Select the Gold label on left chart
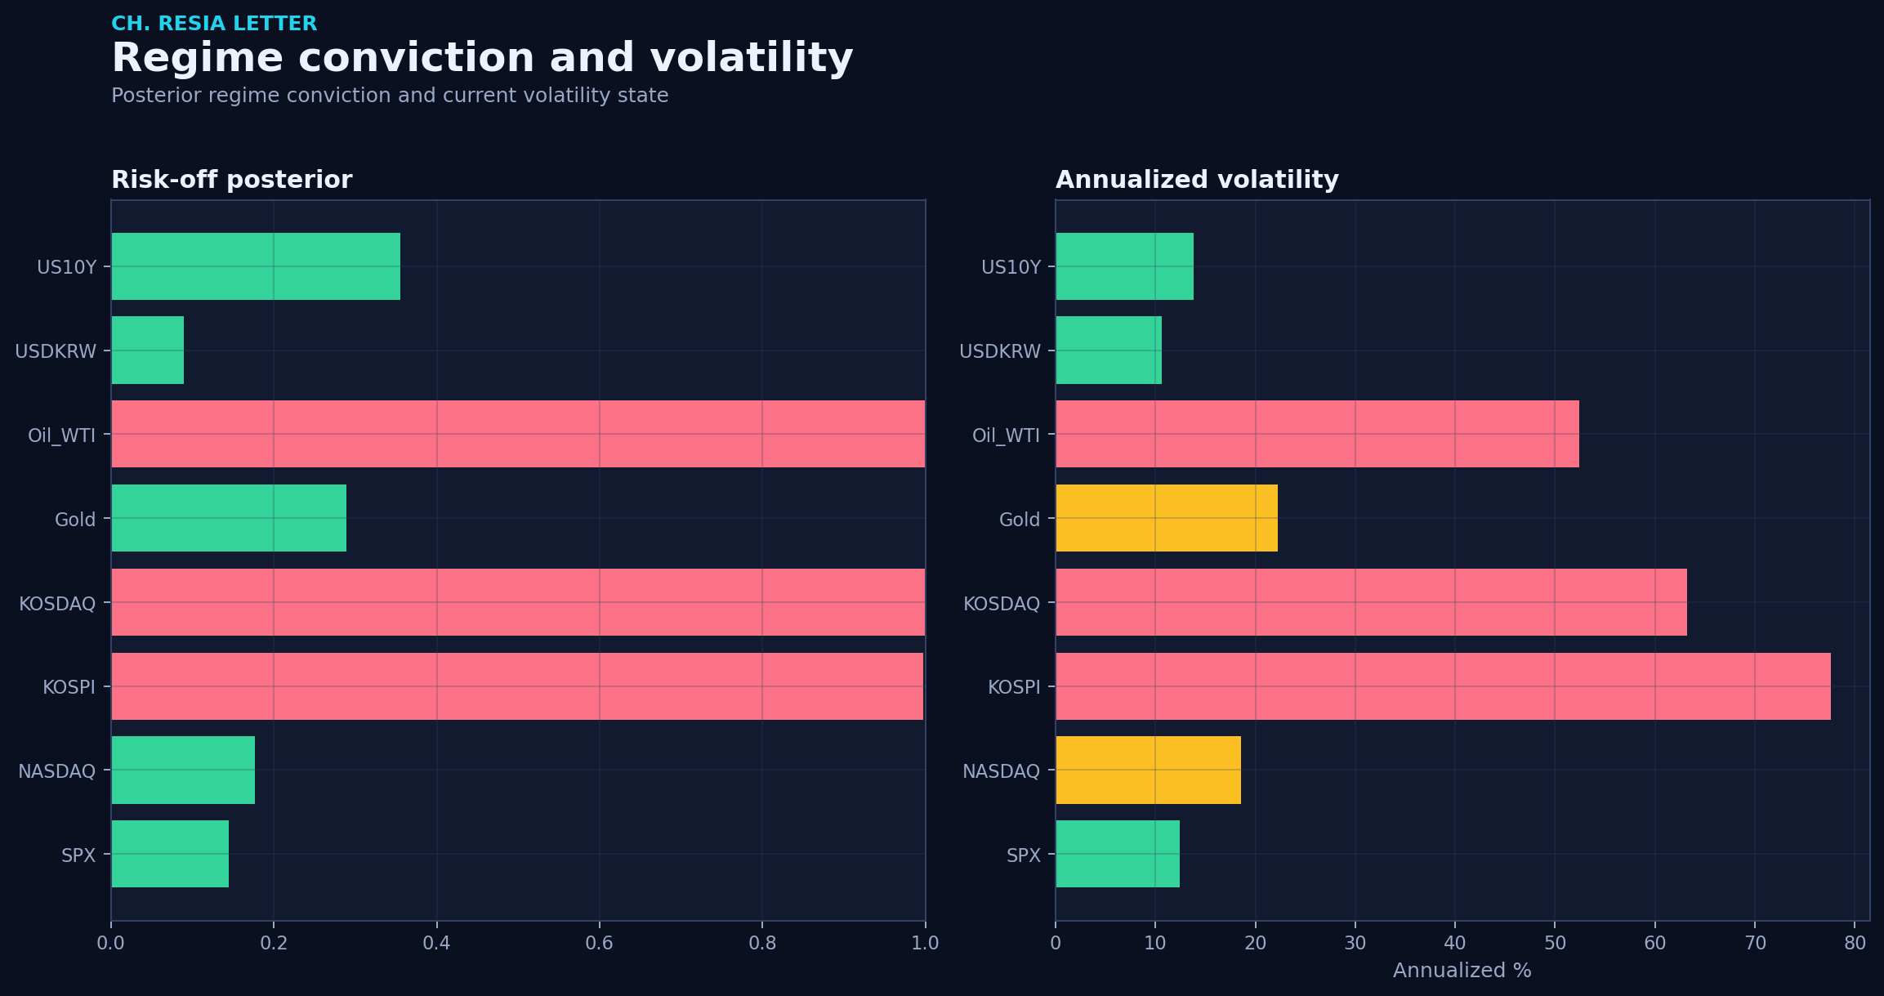This screenshot has height=996, width=1884. point(75,520)
